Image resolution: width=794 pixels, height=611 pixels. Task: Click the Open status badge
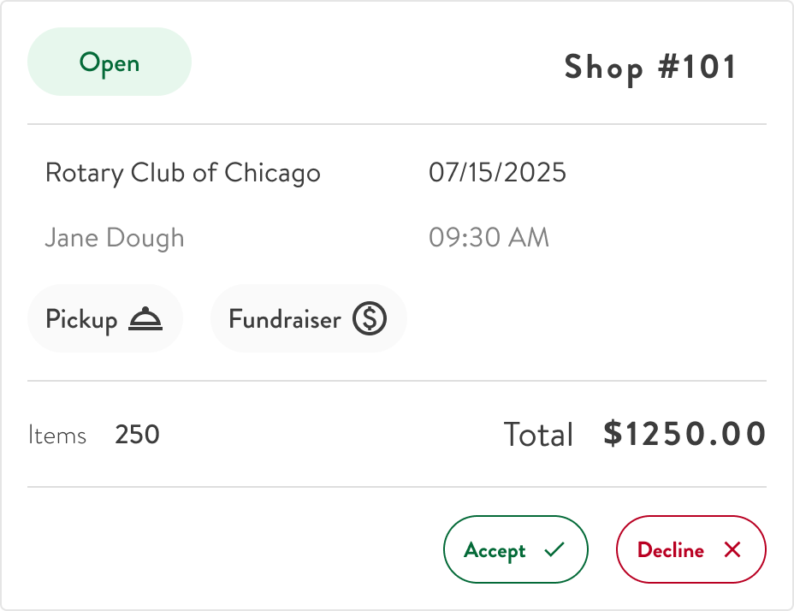[x=110, y=62]
